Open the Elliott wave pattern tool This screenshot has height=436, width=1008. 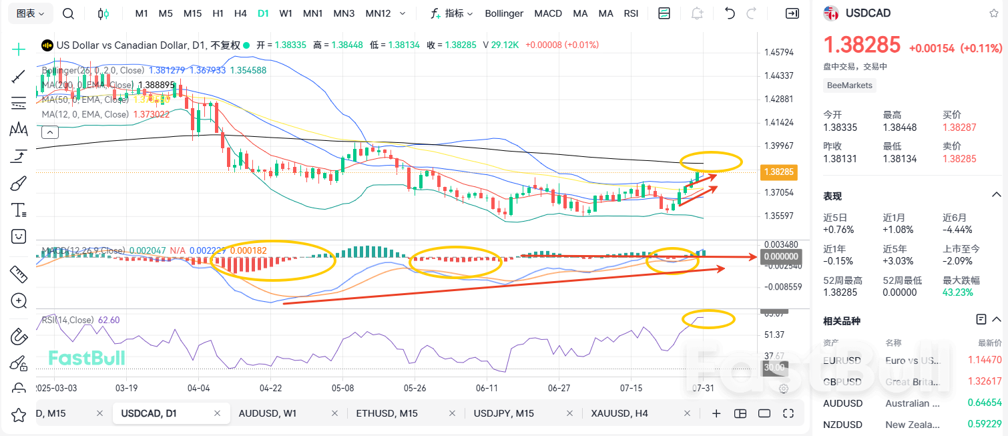tap(18, 129)
